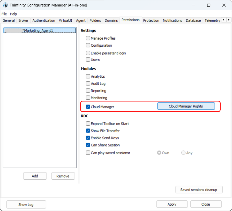Enable the Reporting module checkbox
The width and height of the screenshot is (232, 211).
[88, 90]
